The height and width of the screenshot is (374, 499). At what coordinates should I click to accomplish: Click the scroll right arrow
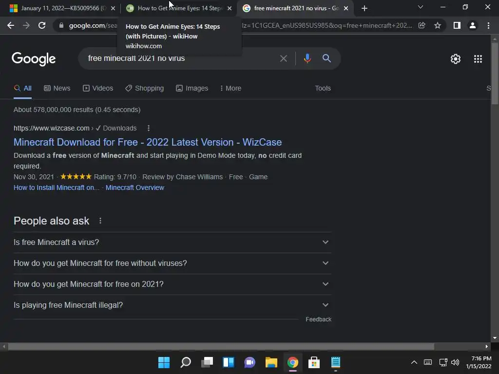[x=487, y=347]
